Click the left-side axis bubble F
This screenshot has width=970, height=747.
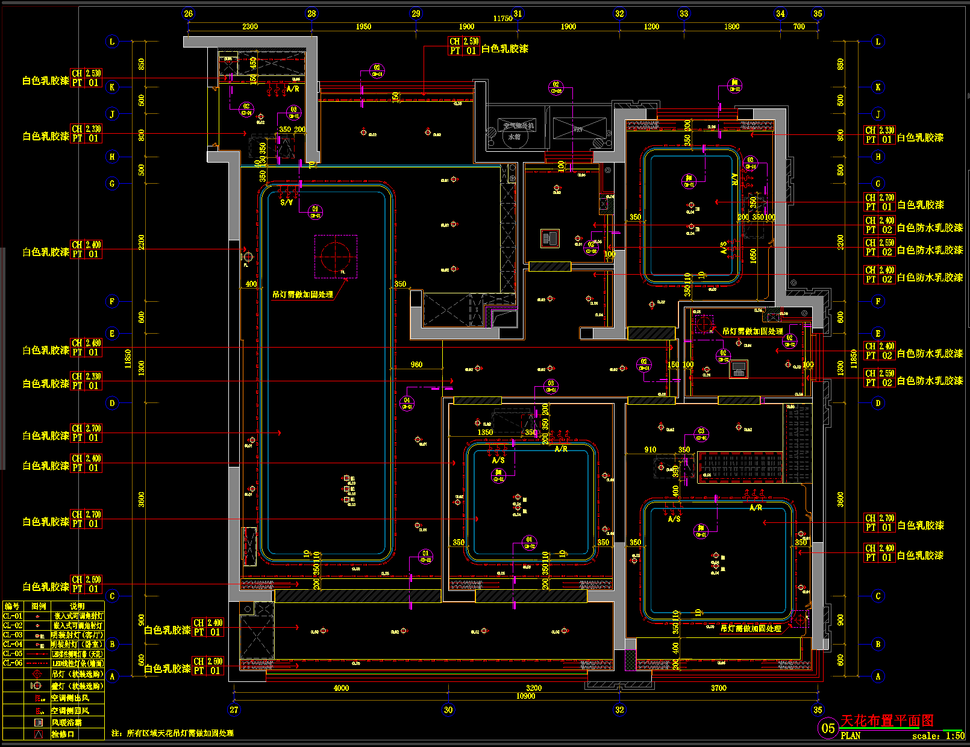pos(112,301)
